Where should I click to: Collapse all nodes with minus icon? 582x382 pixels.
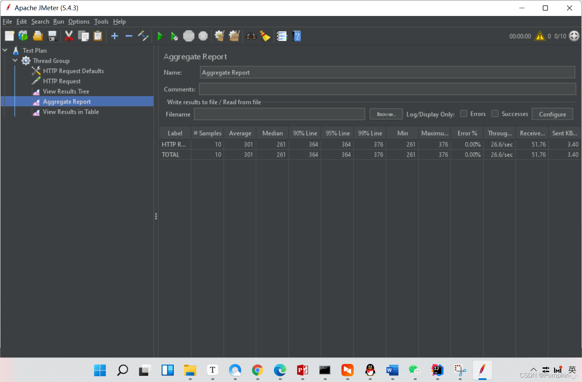coord(129,36)
